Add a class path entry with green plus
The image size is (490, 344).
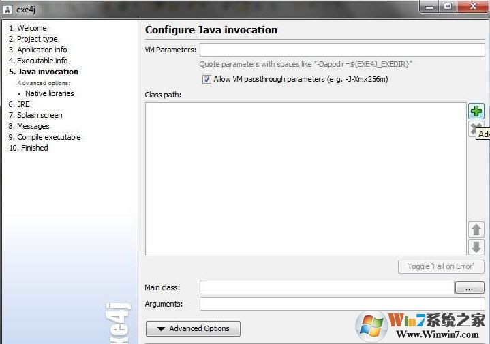(476, 111)
